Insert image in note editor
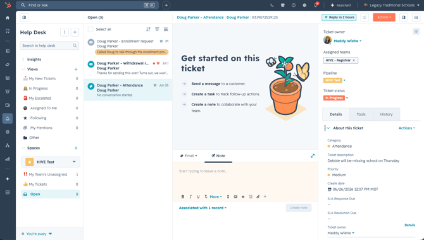This screenshot has height=240, width=424. [235, 197]
